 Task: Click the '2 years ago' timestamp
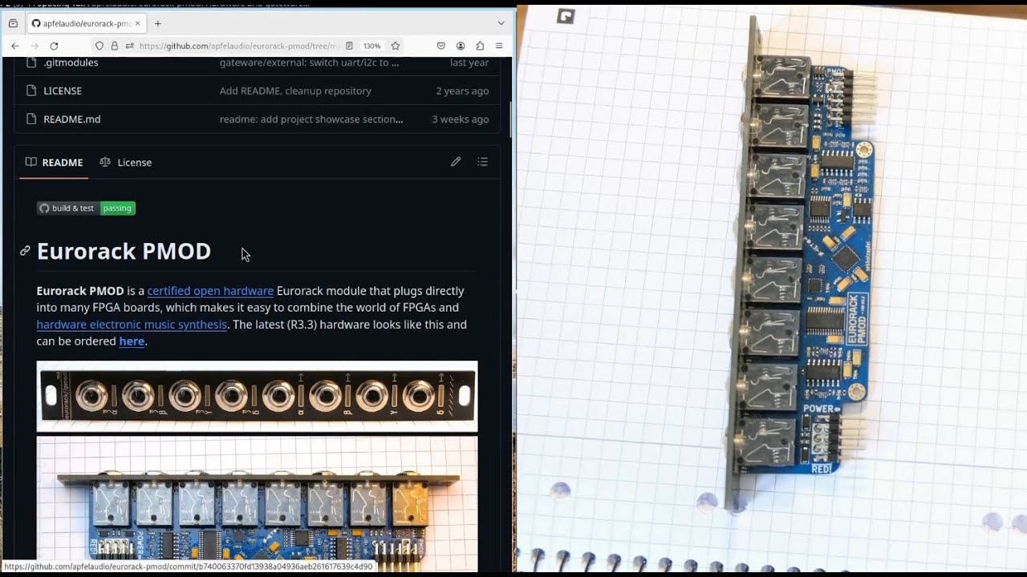click(462, 91)
